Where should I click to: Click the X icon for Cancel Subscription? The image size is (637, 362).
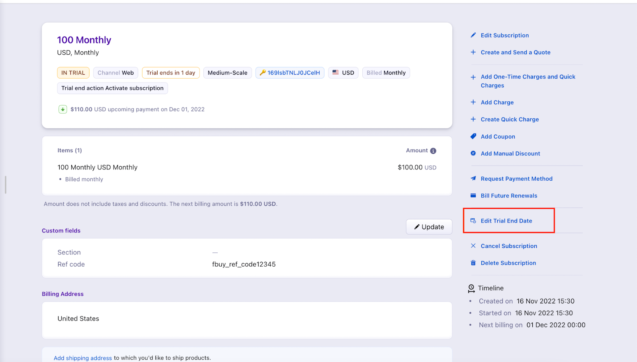coord(473,246)
